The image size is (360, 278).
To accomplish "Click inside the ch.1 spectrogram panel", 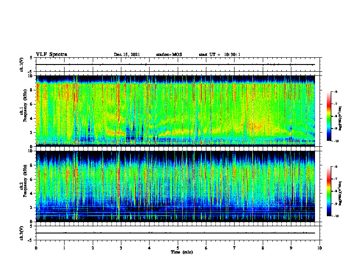I will point(175,111).
